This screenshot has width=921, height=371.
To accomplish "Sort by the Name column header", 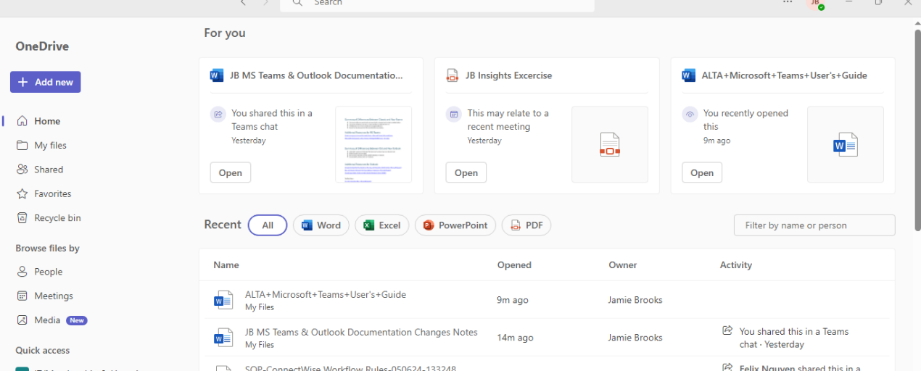I will pos(226,265).
